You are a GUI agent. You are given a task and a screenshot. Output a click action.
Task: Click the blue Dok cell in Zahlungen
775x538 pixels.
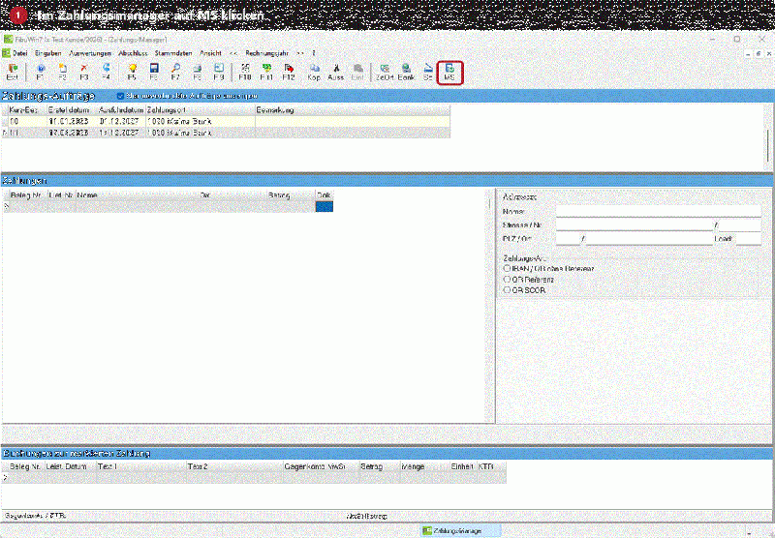325,206
